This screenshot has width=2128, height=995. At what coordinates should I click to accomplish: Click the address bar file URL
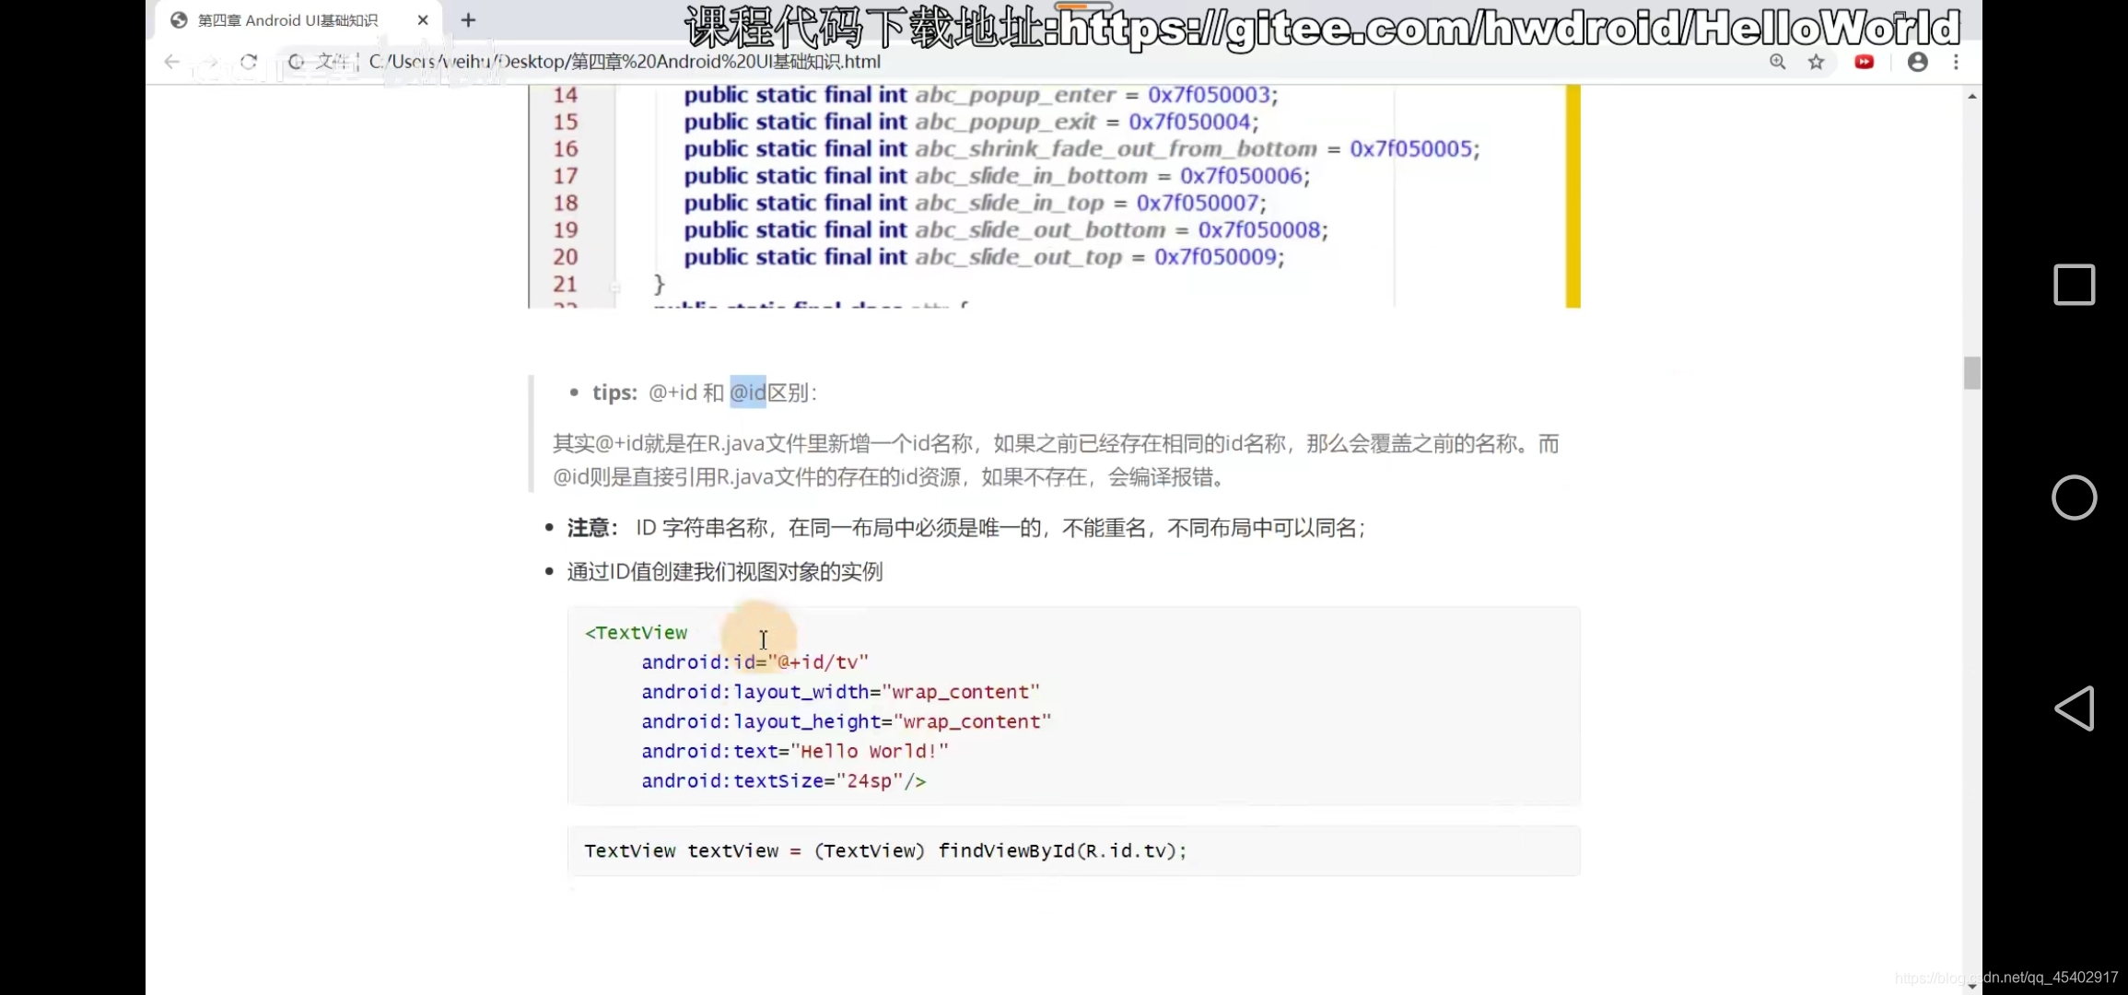pos(625,62)
